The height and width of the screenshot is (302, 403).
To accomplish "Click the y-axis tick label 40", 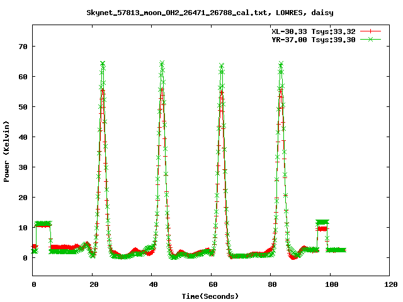I will (x=23, y=137).
